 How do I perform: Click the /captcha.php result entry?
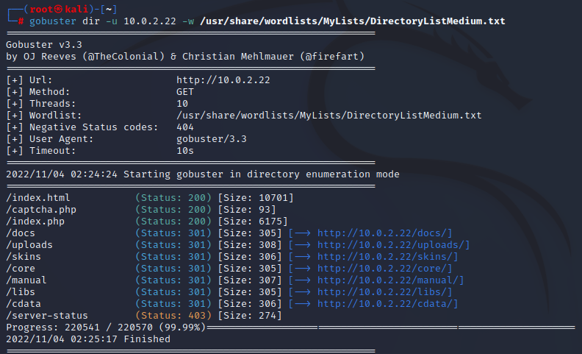(40, 210)
